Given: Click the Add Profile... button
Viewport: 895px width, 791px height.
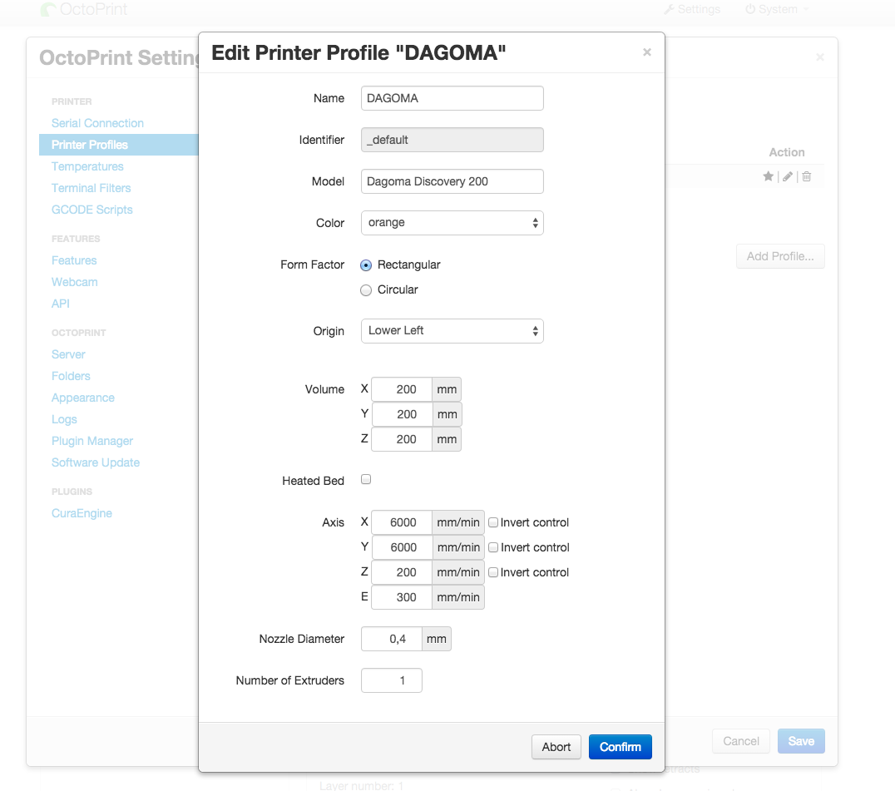Looking at the screenshot, I should tap(780, 257).
